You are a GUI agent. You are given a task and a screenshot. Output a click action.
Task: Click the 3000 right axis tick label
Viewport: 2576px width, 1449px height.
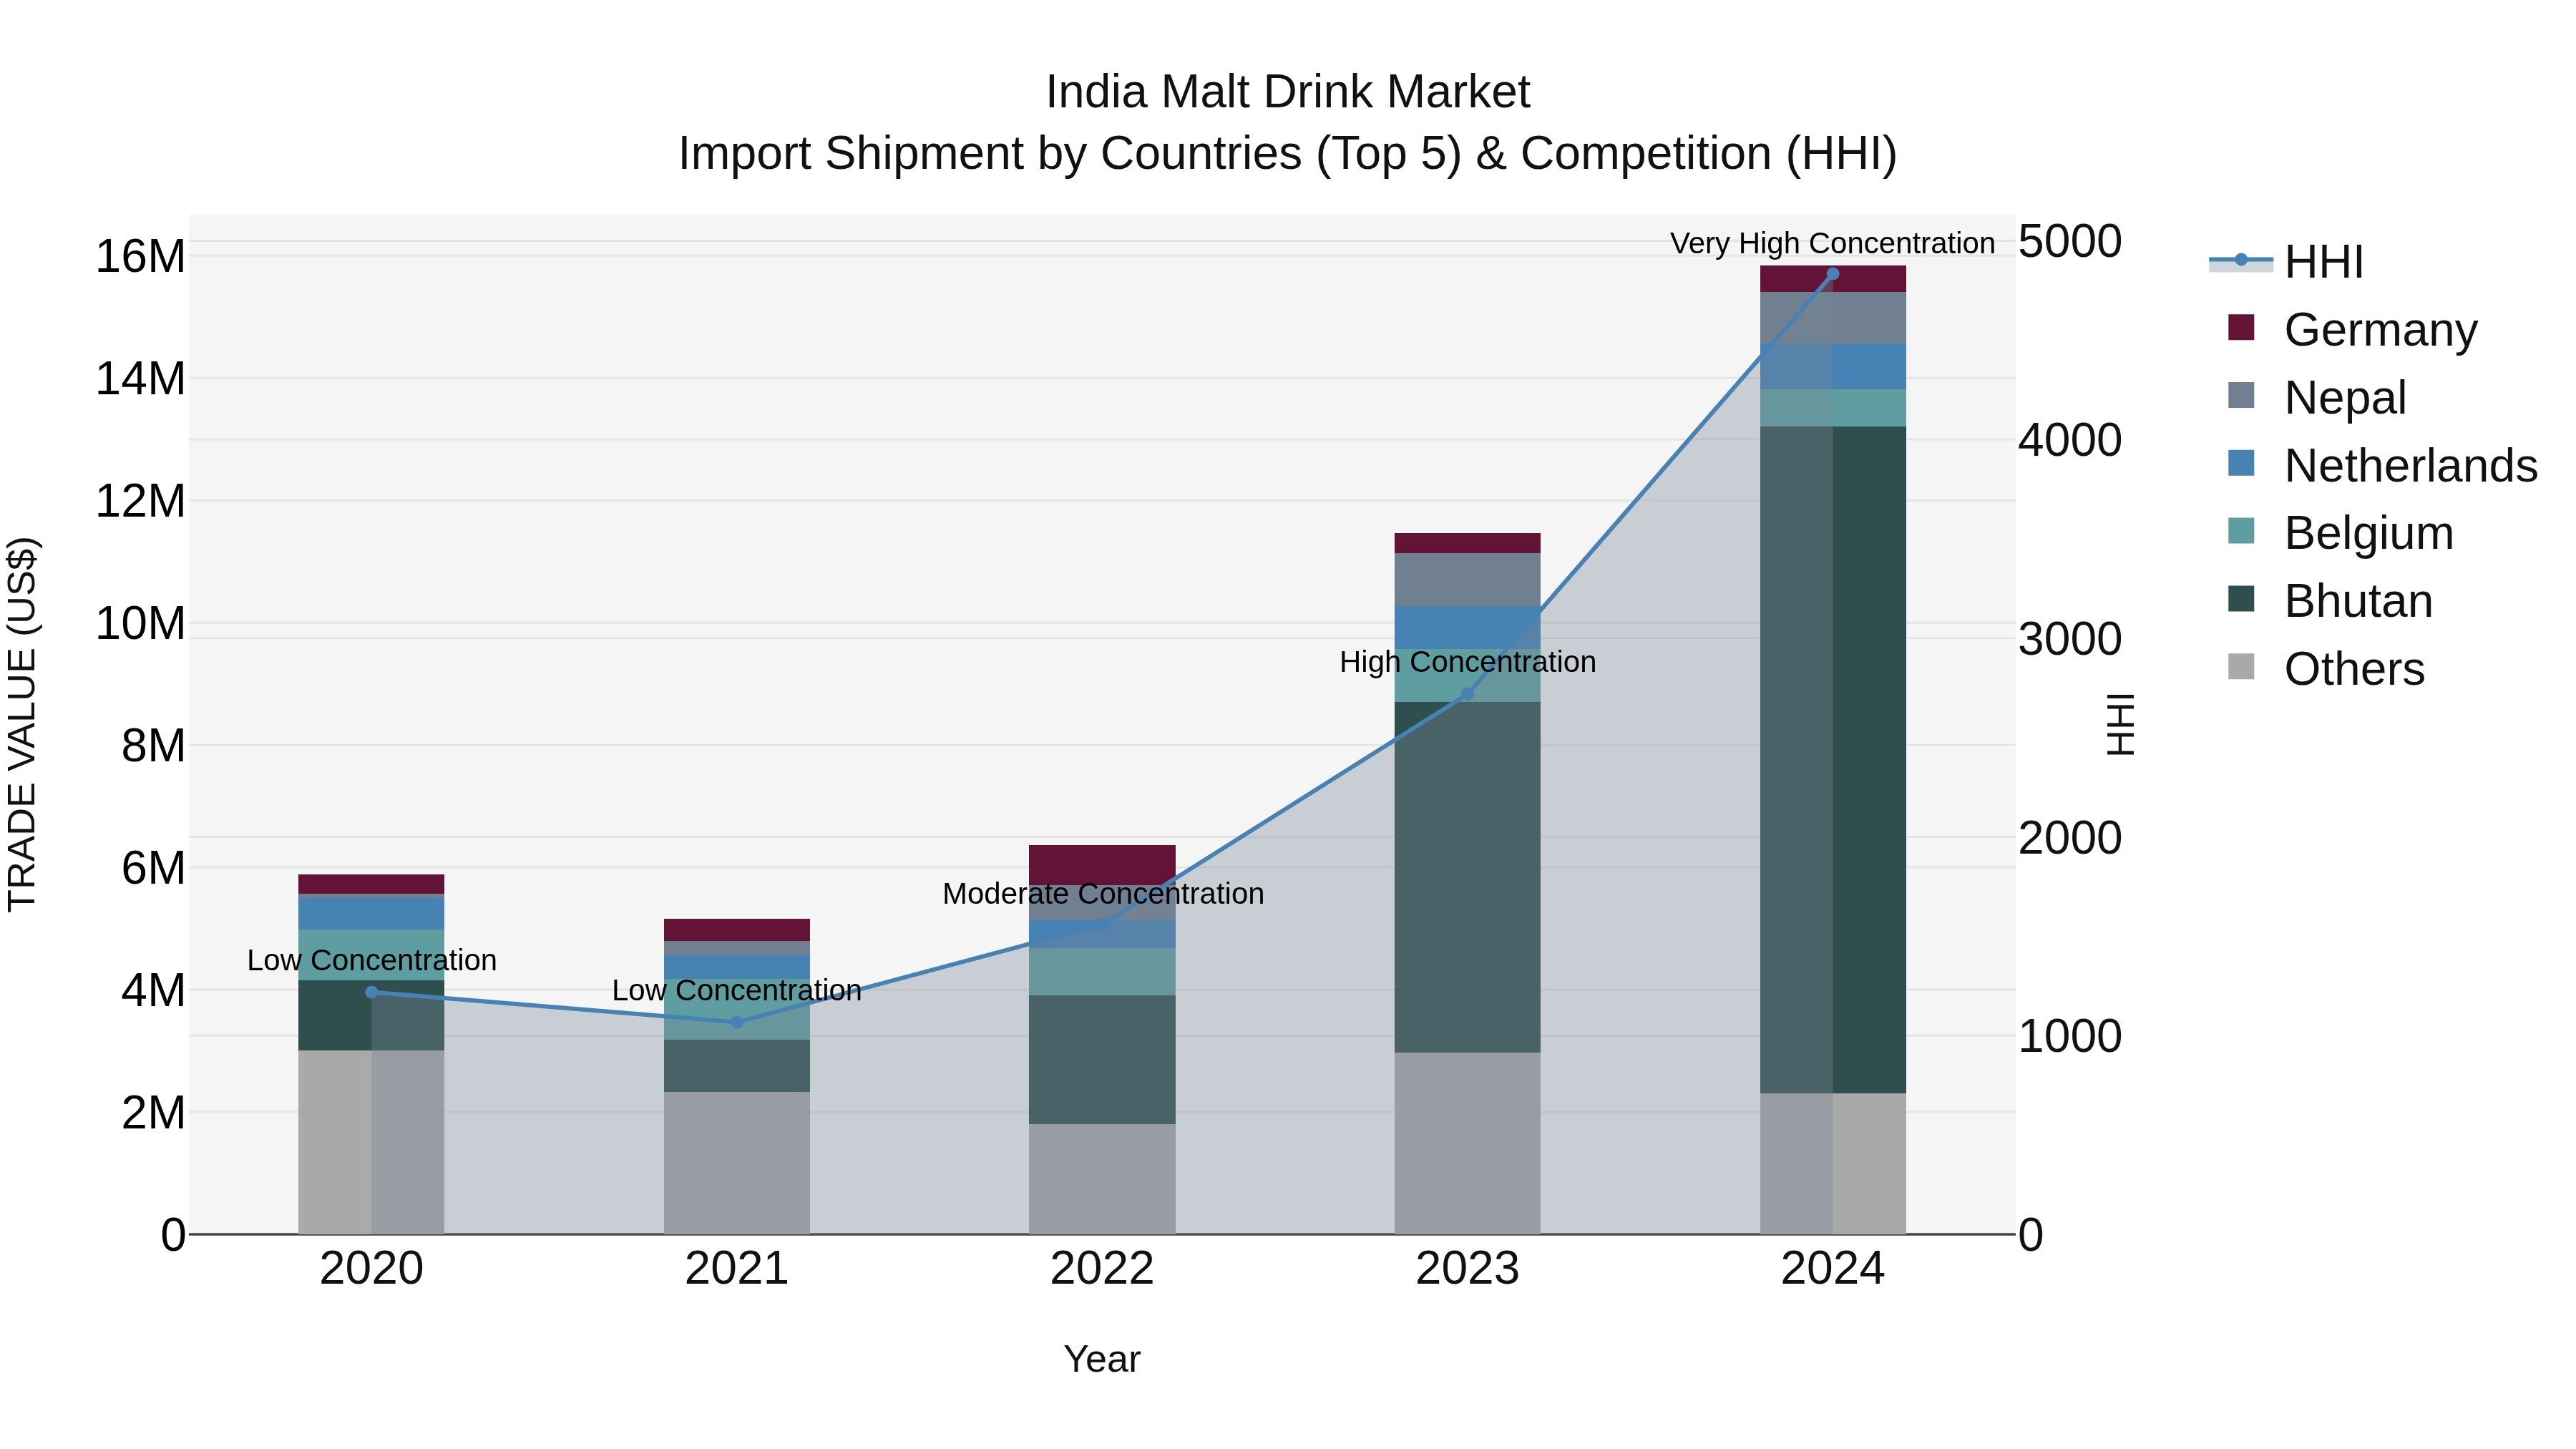(x=2070, y=638)
